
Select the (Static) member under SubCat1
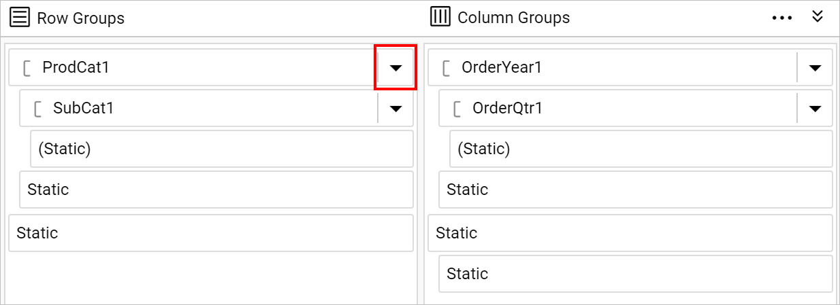222,149
